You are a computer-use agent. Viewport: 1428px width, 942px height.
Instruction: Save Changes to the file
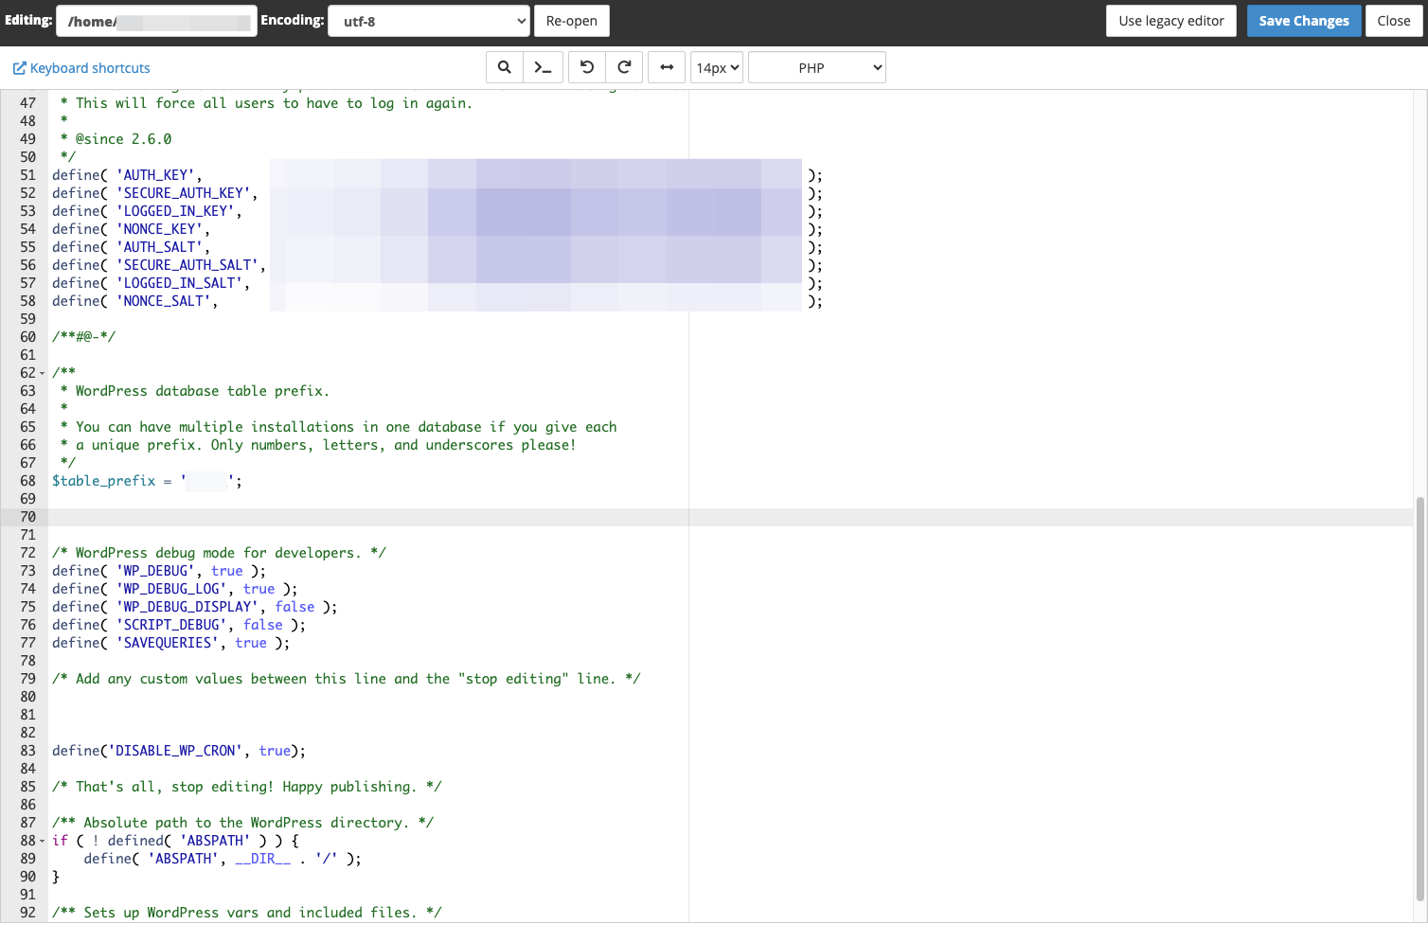(x=1304, y=21)
